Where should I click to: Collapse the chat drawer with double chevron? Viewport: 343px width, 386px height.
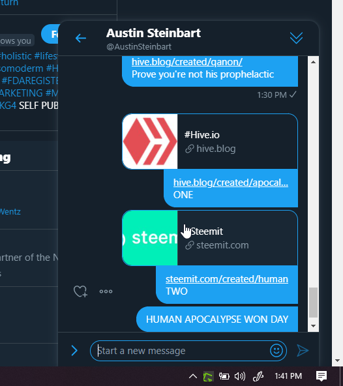click(x=296, y=38)
